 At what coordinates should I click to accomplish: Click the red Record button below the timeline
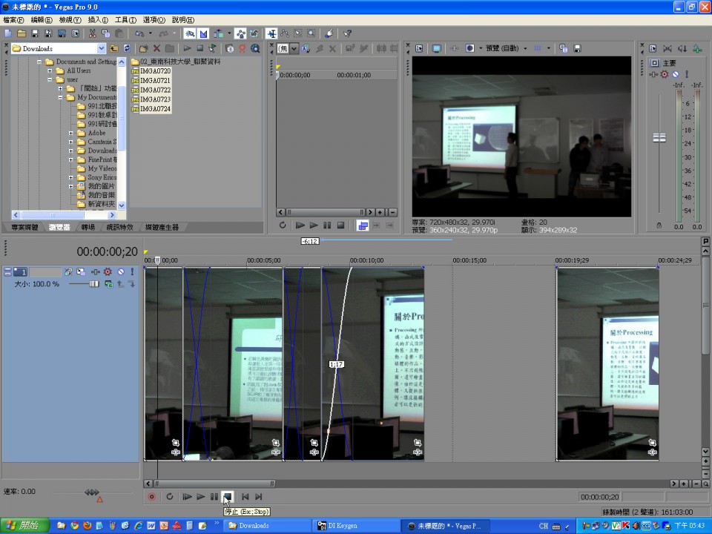pos(152,497)
